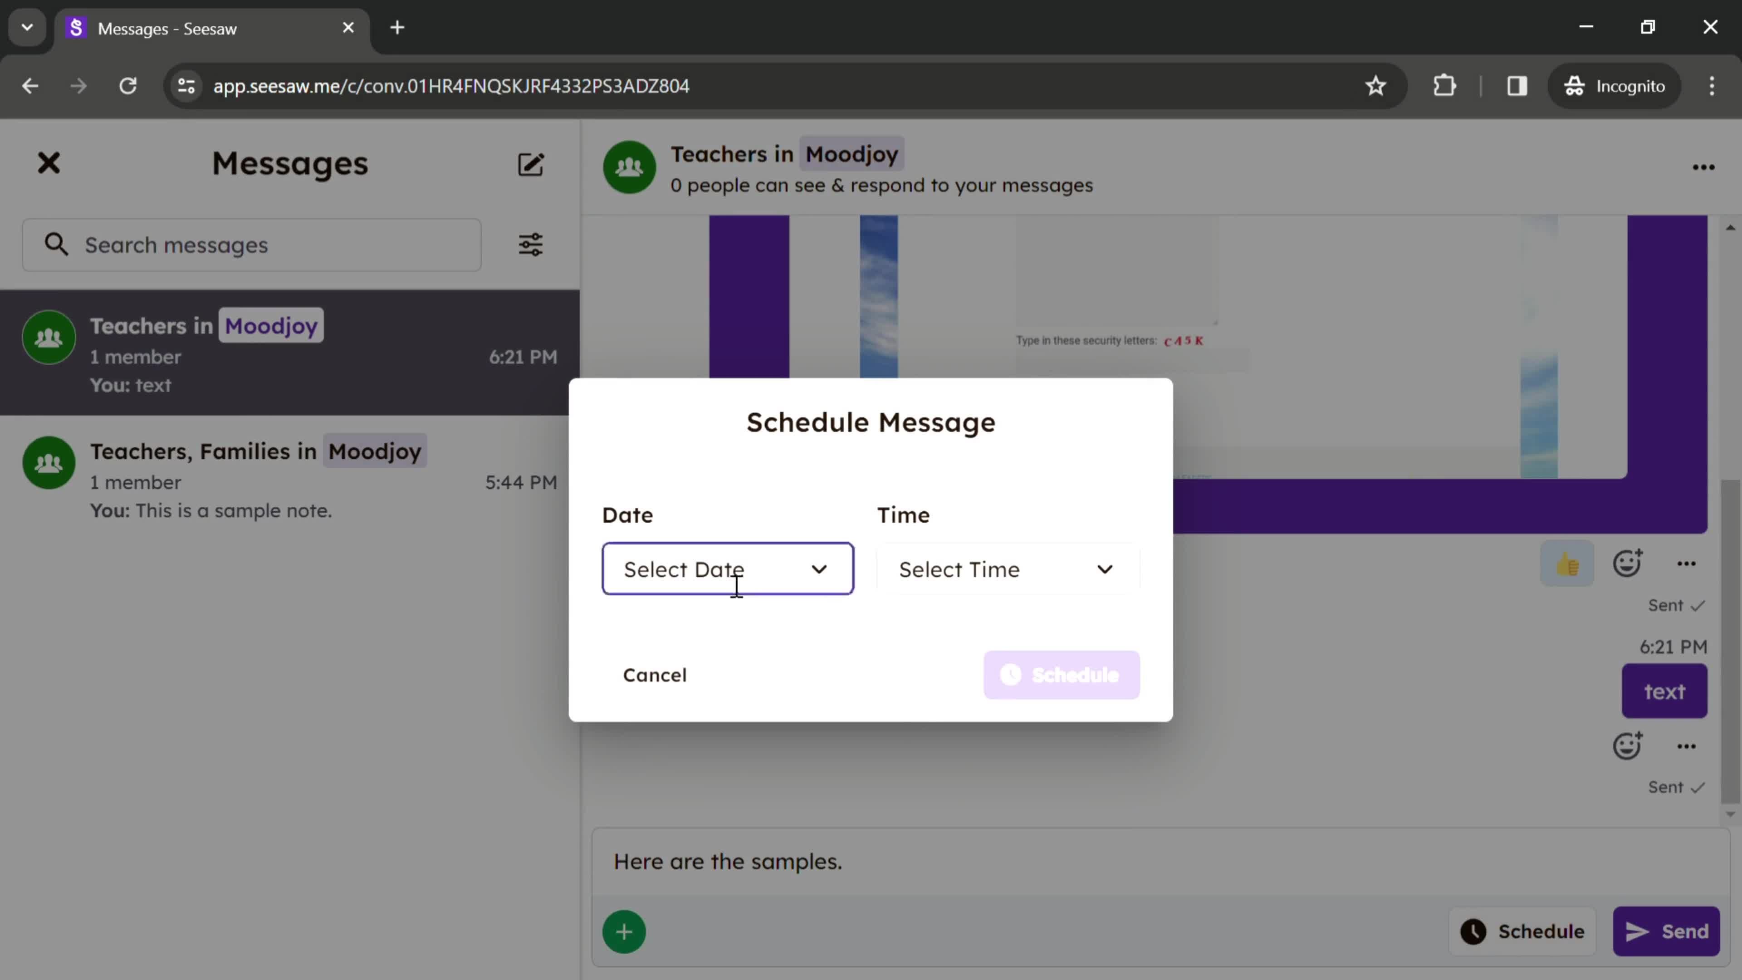
Task: Click the Incognito icon in browser toolbar
Action: [1576, 85]
